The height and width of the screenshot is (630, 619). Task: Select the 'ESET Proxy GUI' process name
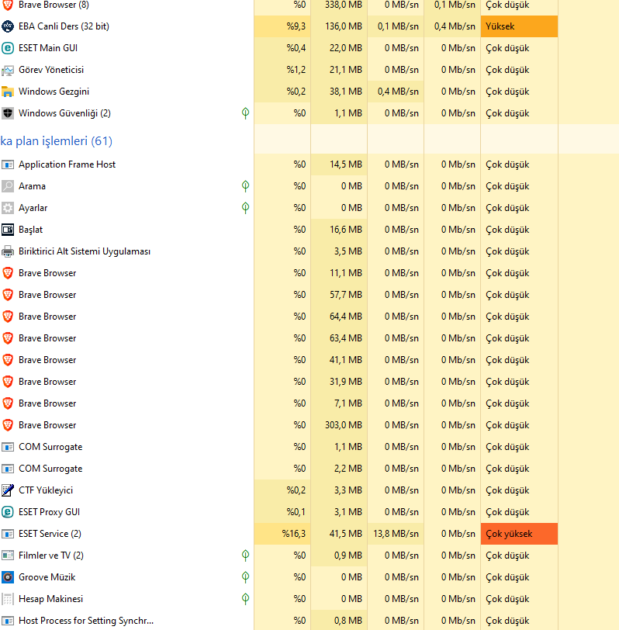tap(49, 512)
